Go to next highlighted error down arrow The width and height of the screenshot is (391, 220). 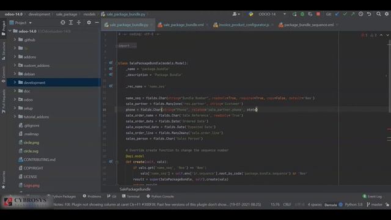click(387, 35)
